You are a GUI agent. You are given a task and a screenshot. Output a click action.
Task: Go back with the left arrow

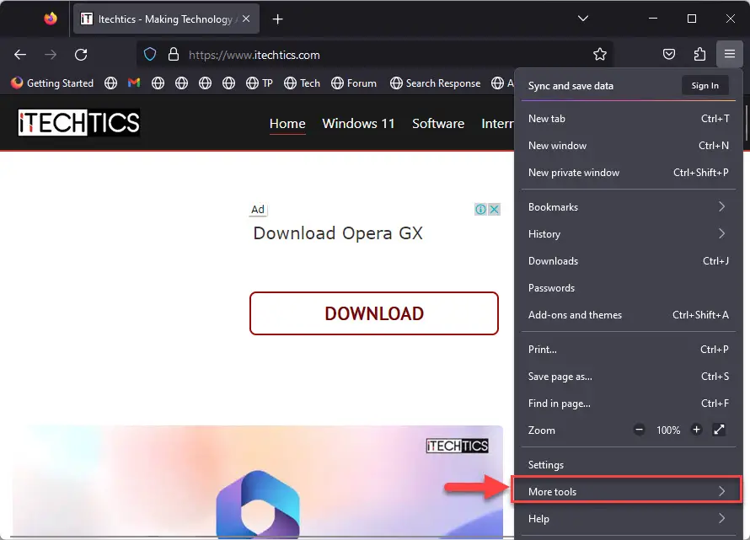tap(20, 55)
